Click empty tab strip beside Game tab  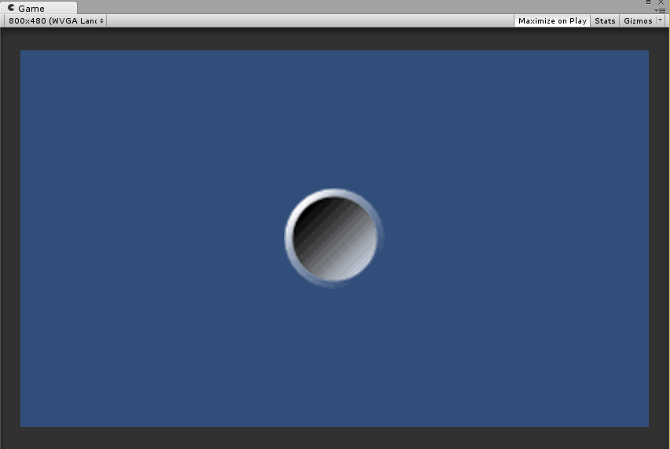pyautogui.click(x=314, y=7)
